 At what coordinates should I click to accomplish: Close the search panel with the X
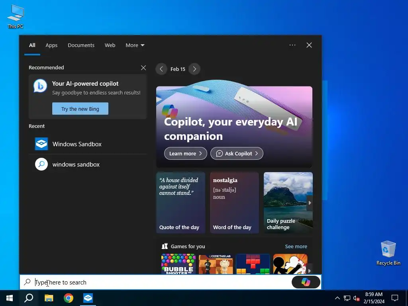point(309,45)
